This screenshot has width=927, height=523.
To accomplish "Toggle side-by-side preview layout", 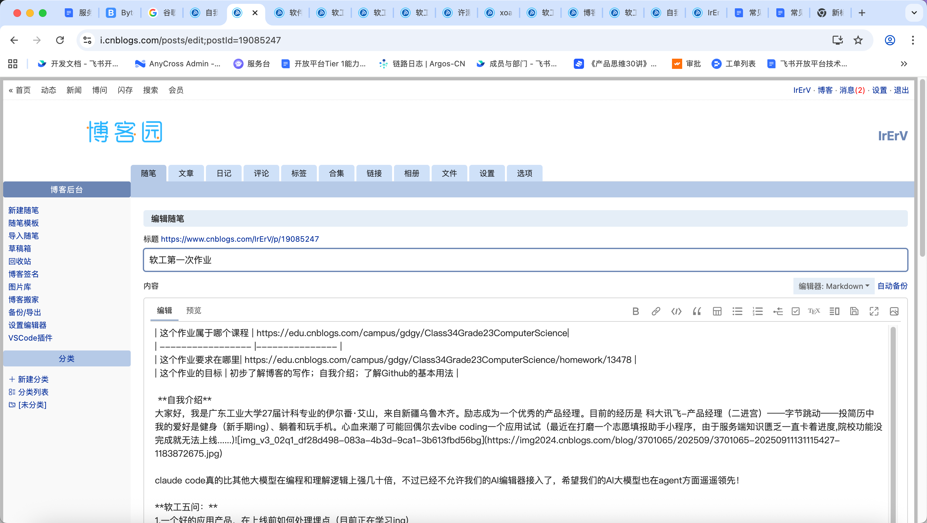I will click(x=834, y=311).
